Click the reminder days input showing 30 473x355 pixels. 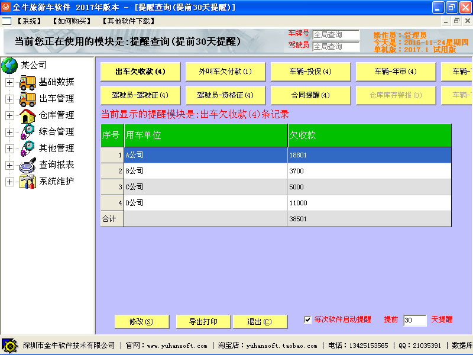[x=414, y=320]
